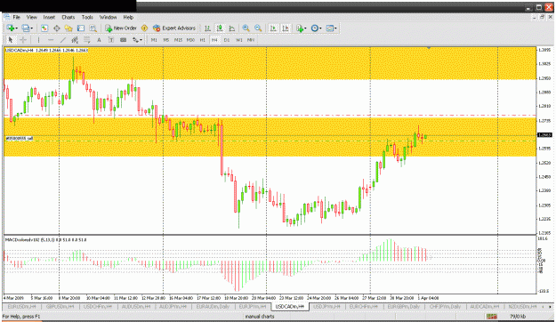Open the Profiles toolbar icon
This screenshot has height=322, width=556.
coord(25,28)
